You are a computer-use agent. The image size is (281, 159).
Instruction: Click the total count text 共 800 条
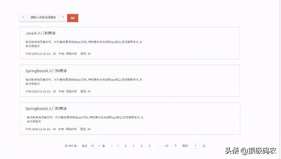[71, 146]
